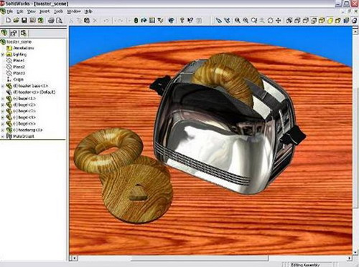Switch to the PropertyManager tab
Viewport: 359px width, 267px height.
point(14,33)
